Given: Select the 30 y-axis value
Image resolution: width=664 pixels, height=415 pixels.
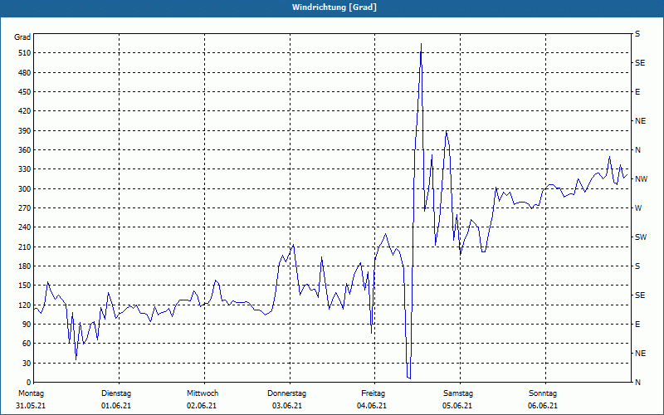Looking at the screenshot, I should coord(27,364).
